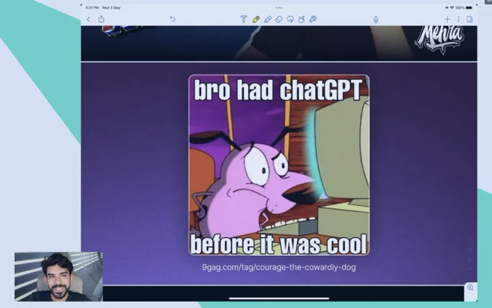Select the Eraser tool
This screenshot has width=492, height=308.
point(279,20)
